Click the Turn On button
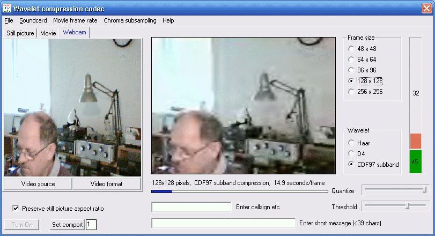 click(22, 224)
